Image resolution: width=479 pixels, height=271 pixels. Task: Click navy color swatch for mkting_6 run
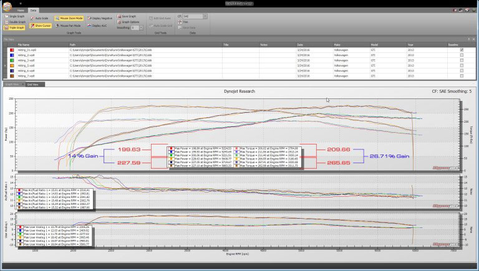(12, 70)
